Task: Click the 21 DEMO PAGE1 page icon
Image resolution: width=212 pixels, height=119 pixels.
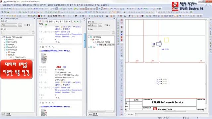Action: pos(11,57)
